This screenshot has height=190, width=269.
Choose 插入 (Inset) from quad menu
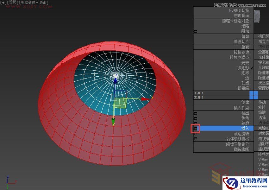click(x=245, y=128)
